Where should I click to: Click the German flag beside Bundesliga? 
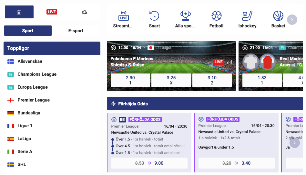click(11, 113)
